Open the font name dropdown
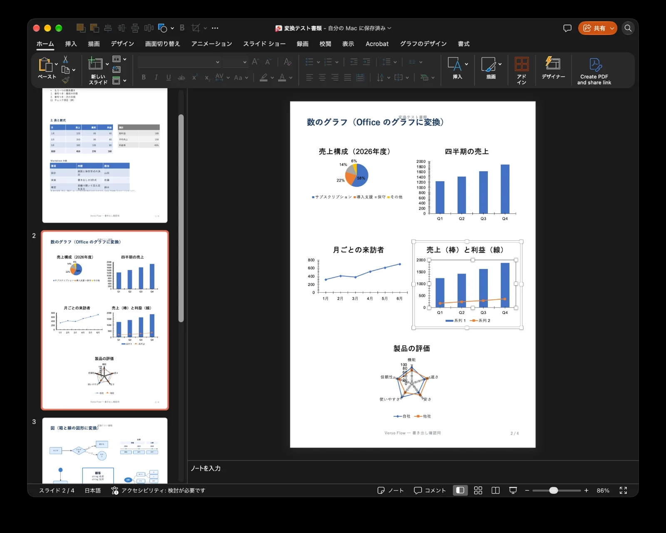 217,62
